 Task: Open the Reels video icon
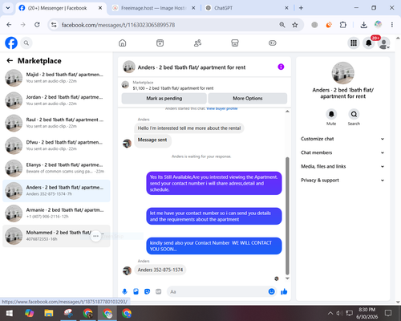pyautogui.click(x=160, y=43)
